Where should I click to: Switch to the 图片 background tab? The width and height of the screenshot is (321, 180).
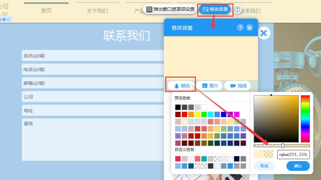(210, 85)
